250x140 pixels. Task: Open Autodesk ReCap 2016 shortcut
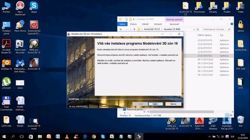[227, 124]
